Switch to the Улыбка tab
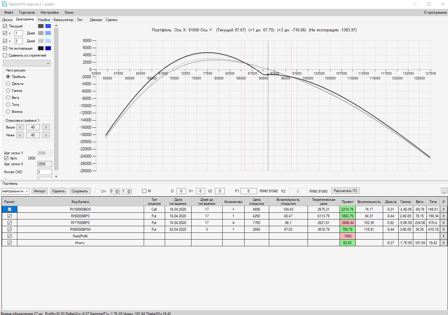This screenshot has width=448, height=315. 44,20
